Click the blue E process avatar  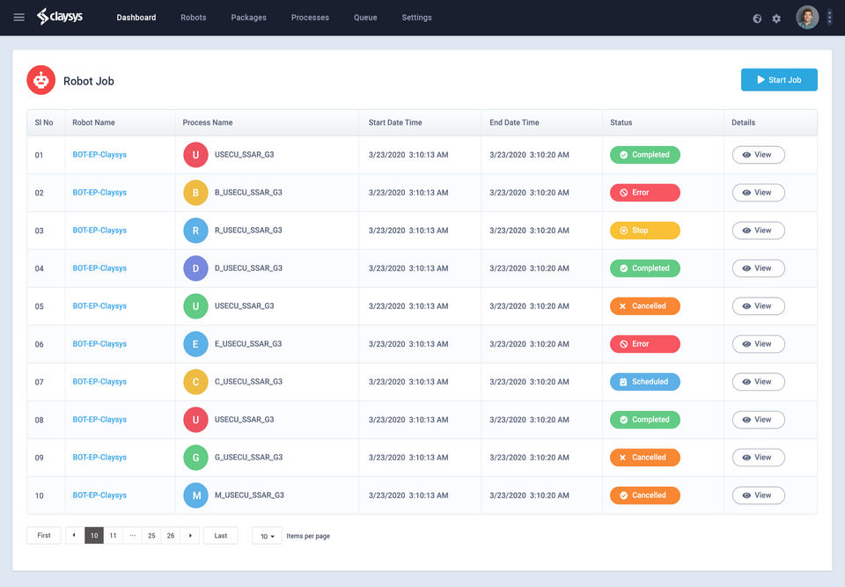pyautogui.click(x=195, y=344)
